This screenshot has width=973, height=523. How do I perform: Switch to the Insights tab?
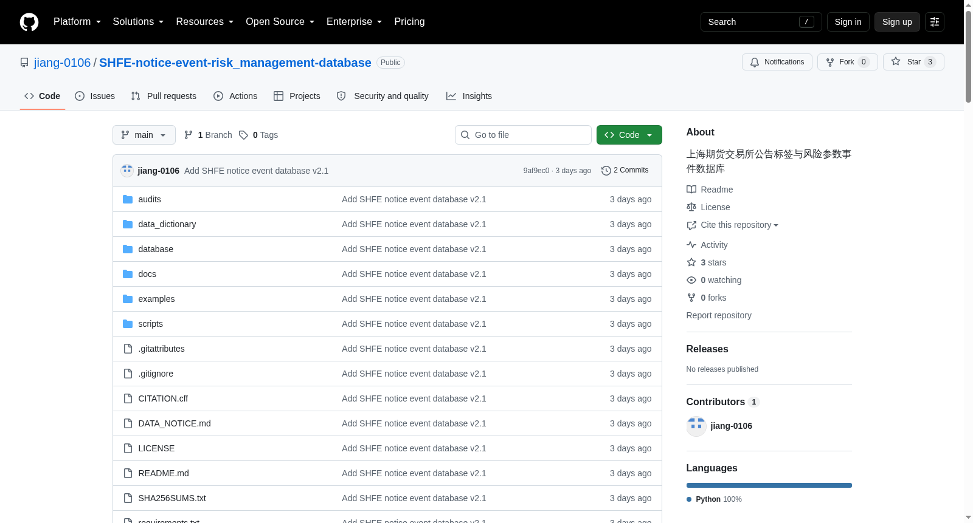click(469, 96)
